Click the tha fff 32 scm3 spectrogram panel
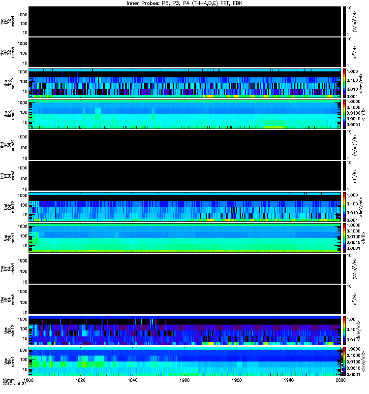The width and height of the screenshot is (369, 394). click(x=184, y=52)
